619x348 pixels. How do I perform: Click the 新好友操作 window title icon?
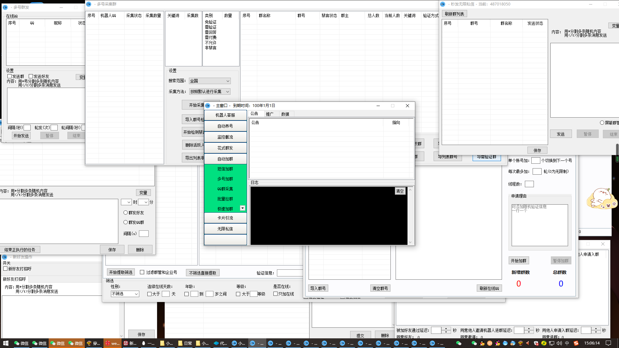(5, 257)
